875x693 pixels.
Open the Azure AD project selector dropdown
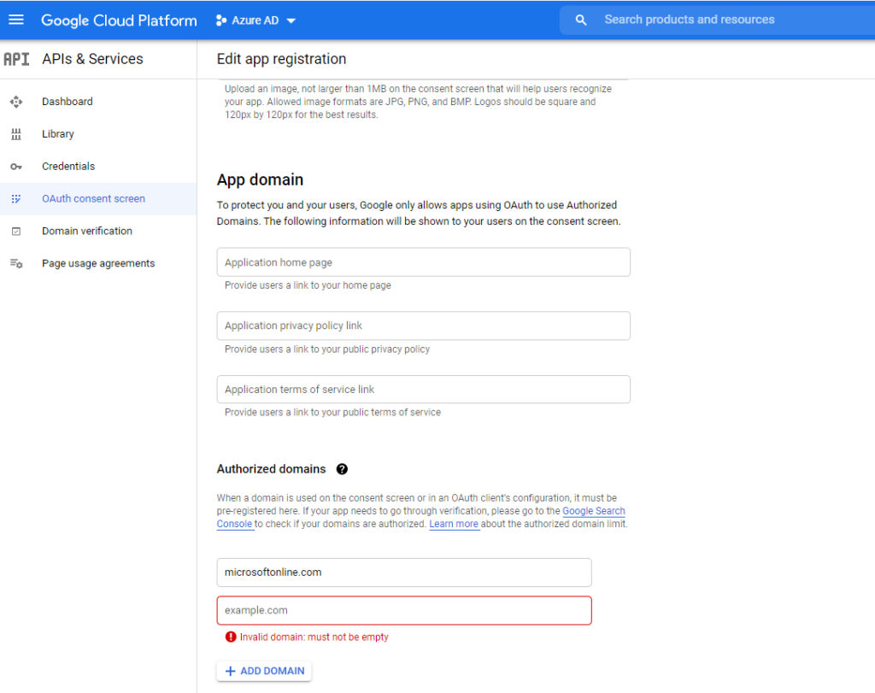pos(255,21)
